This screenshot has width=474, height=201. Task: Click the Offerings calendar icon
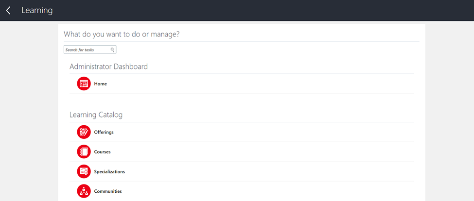pyautogui.click(x=84, y=132)
